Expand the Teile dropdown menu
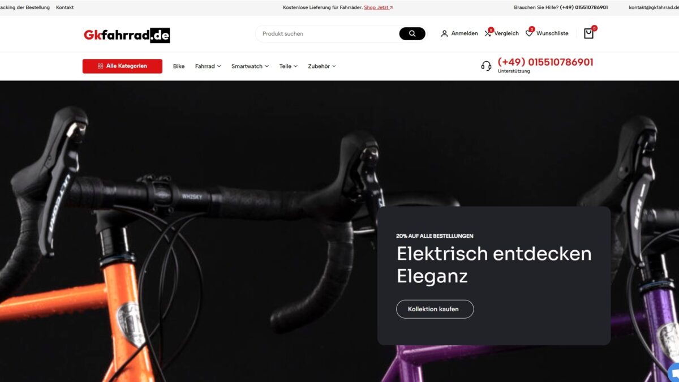The height and width of the screenshot is (382, 679). pos(289,66)
